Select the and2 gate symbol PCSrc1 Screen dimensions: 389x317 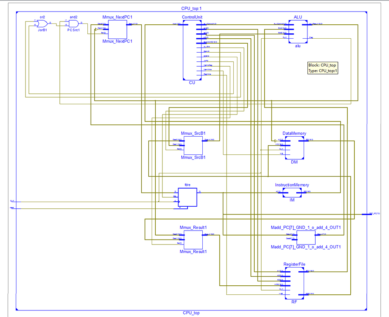pyautogui.click(x=73, y=24)
